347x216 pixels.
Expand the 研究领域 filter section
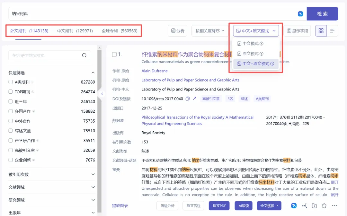point(93,200)
